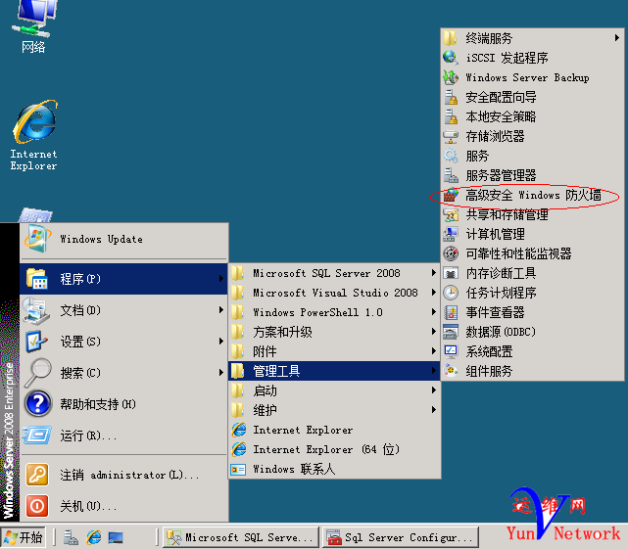
Task: Click the 运行(R)... label
Action: tap(88, 435)
